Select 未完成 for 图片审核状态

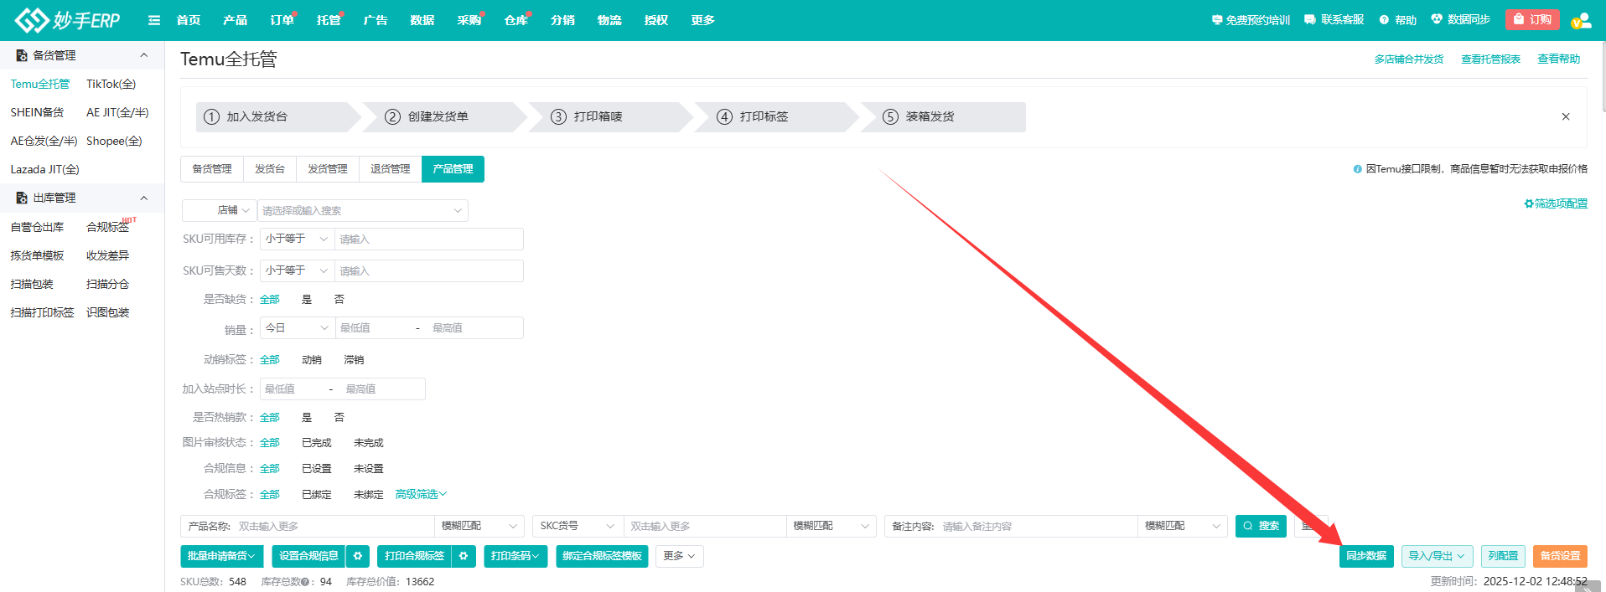click(x=369, y=442)
